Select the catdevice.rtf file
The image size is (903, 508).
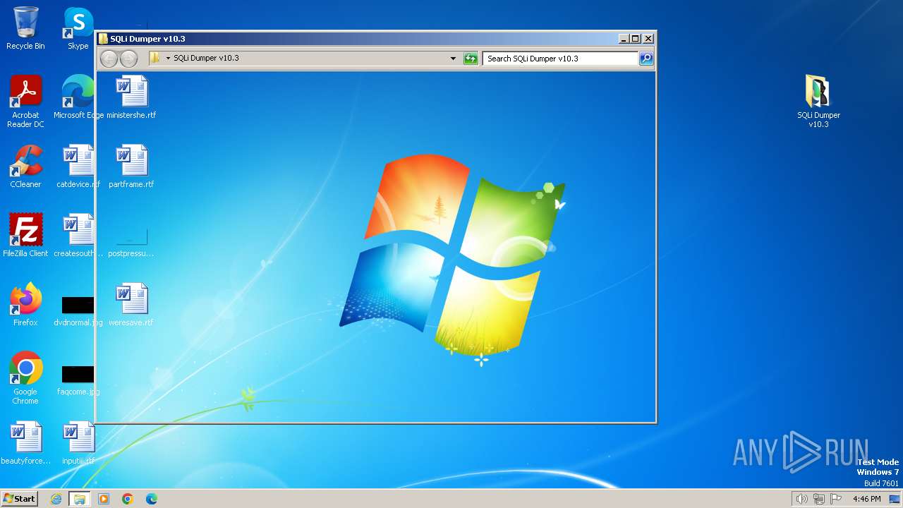click(78, 167)
